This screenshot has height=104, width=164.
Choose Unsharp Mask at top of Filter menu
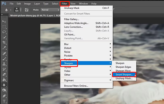click(x=86, y=8)
